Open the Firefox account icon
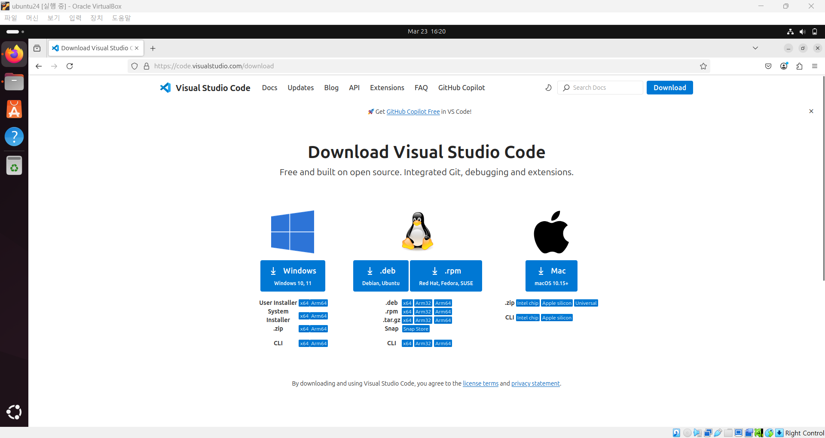Viewport: 825px width, 438px height. (x=784, y=66)
